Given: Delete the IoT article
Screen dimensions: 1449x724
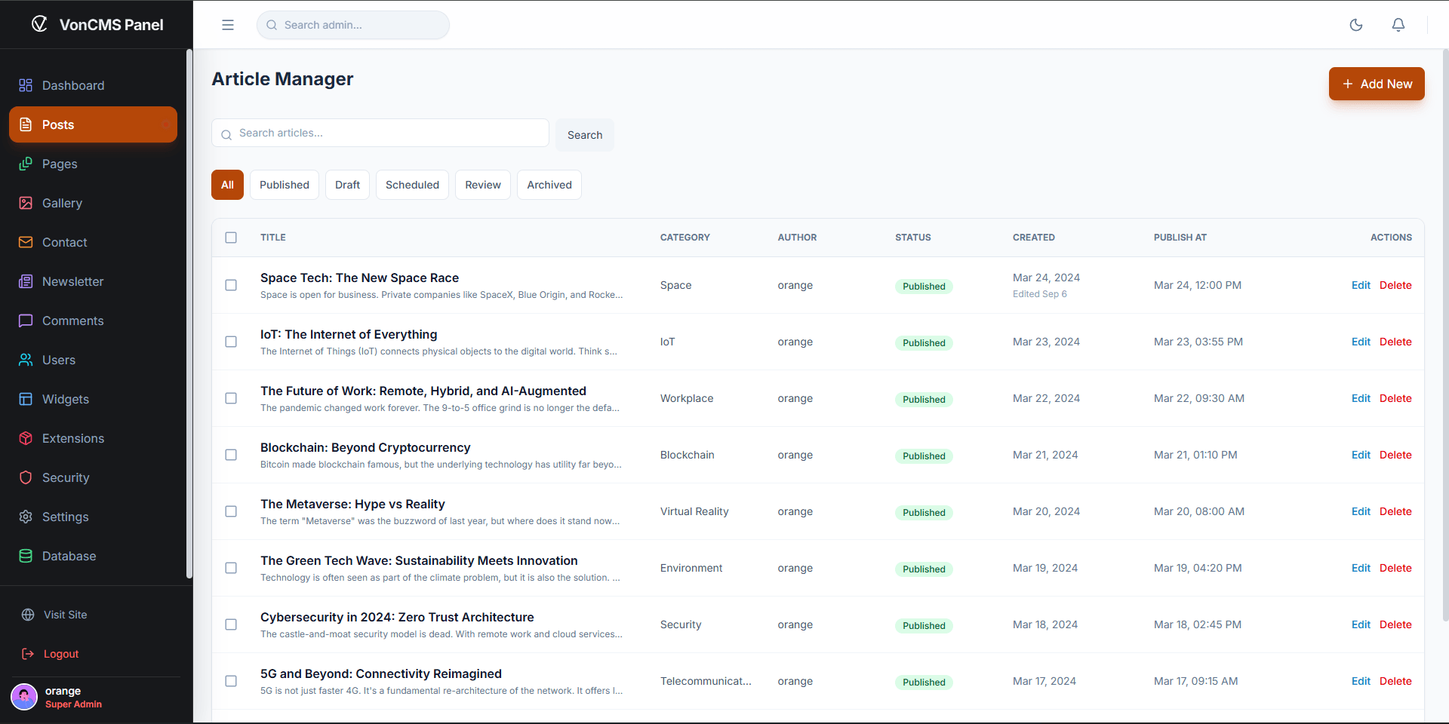Looking at the screenshot, I should pos(1395,342).
